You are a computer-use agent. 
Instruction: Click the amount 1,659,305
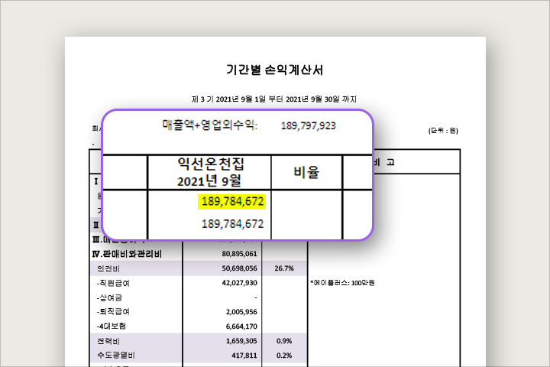[x=241, y=341]
